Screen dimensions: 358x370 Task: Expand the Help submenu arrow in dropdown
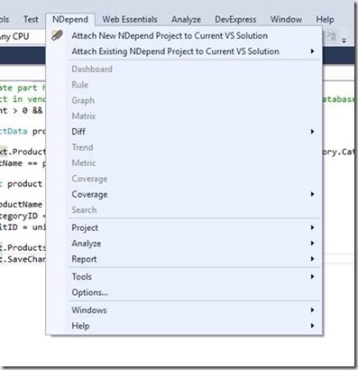click(313, 326)
